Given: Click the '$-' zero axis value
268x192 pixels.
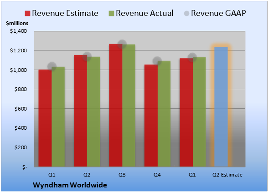Looking at the screenshot, I should [x=25, y=167].
